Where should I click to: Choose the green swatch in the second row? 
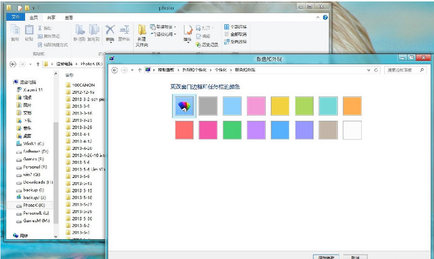(x=232, y=130)
